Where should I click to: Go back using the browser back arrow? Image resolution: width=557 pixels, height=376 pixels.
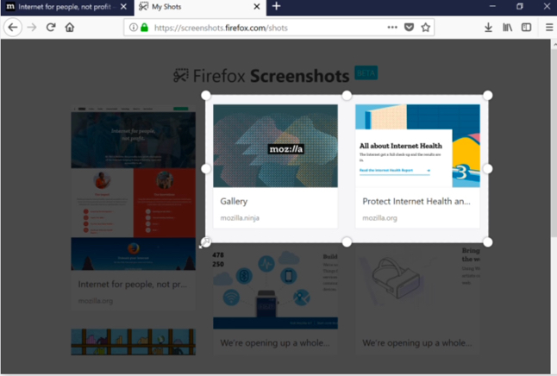point(13,28)
